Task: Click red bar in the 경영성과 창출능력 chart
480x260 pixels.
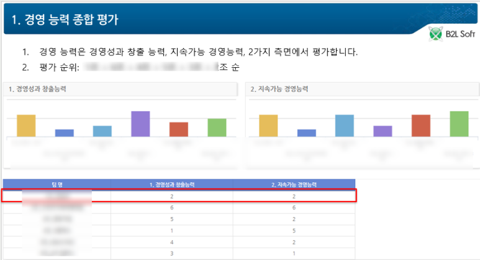Action: (x=179, y=129)
